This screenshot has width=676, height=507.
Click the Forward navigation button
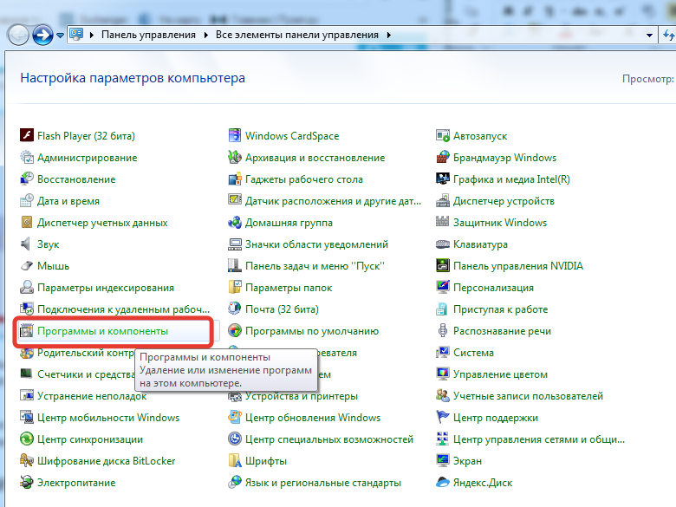pyautogui.click(x=42, y=35)
